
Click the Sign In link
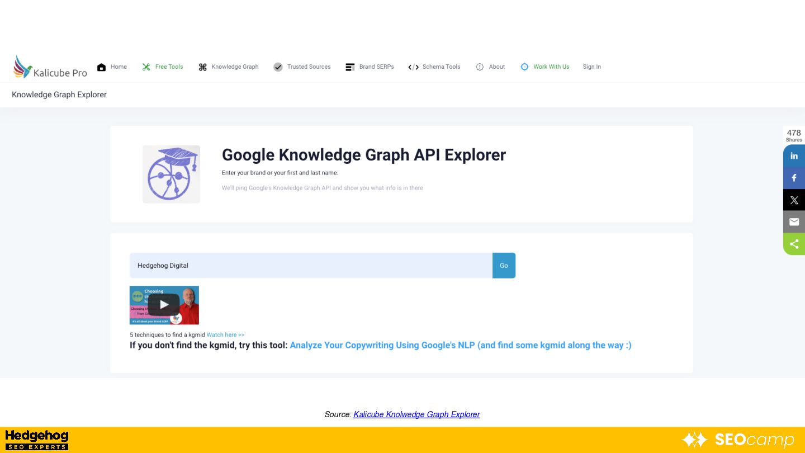(x=591, y=67)
